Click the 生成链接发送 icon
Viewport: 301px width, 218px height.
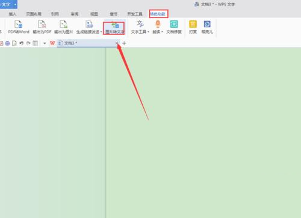[89, 24]
